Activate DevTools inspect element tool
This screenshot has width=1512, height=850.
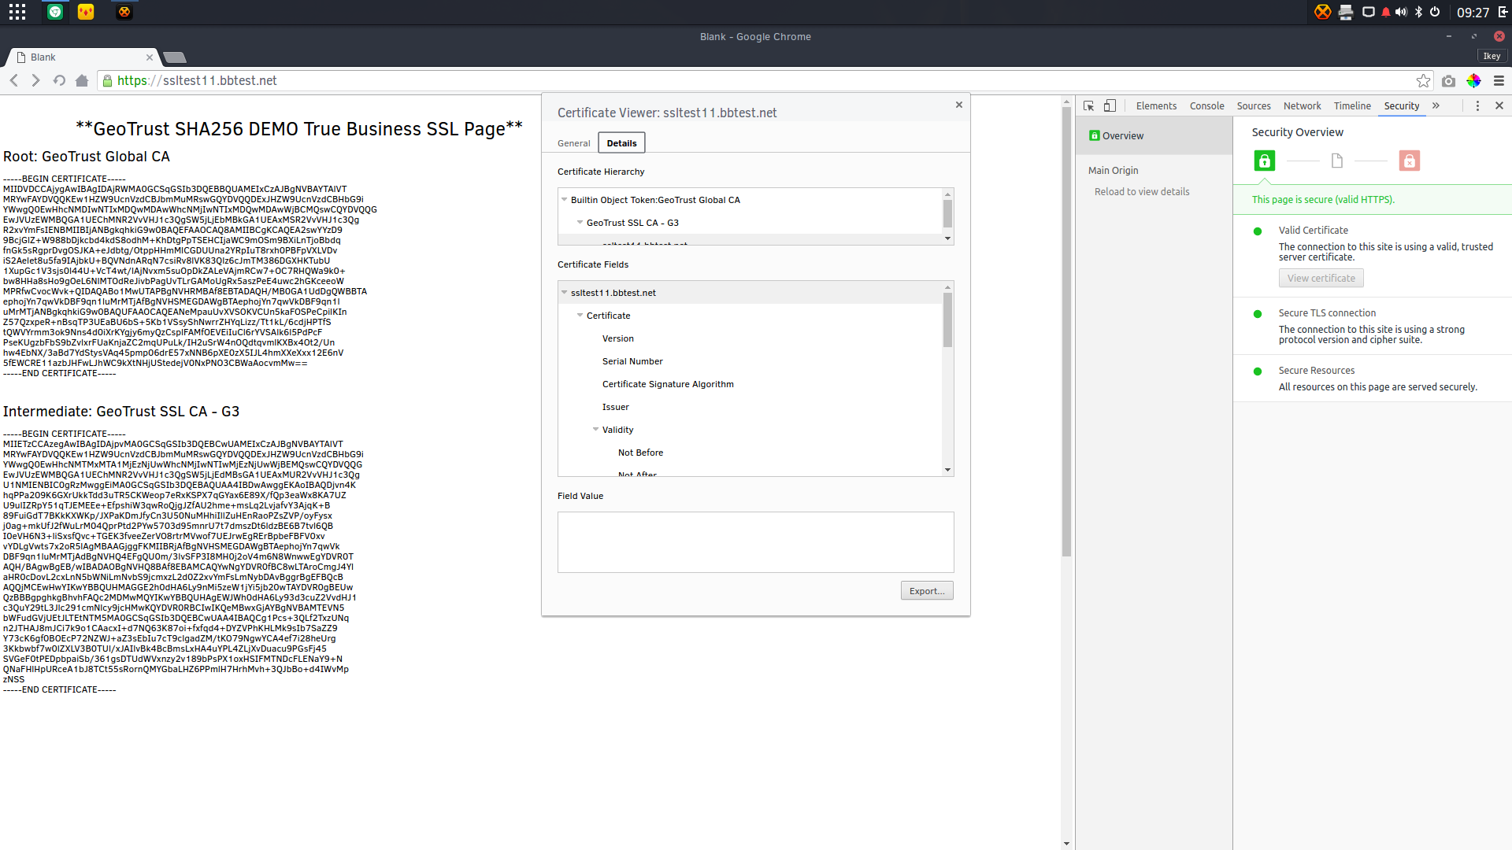[x=1089, y=105]
